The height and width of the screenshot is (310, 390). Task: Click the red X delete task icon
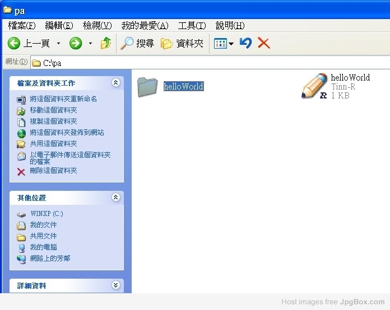[x=21, y=172]
